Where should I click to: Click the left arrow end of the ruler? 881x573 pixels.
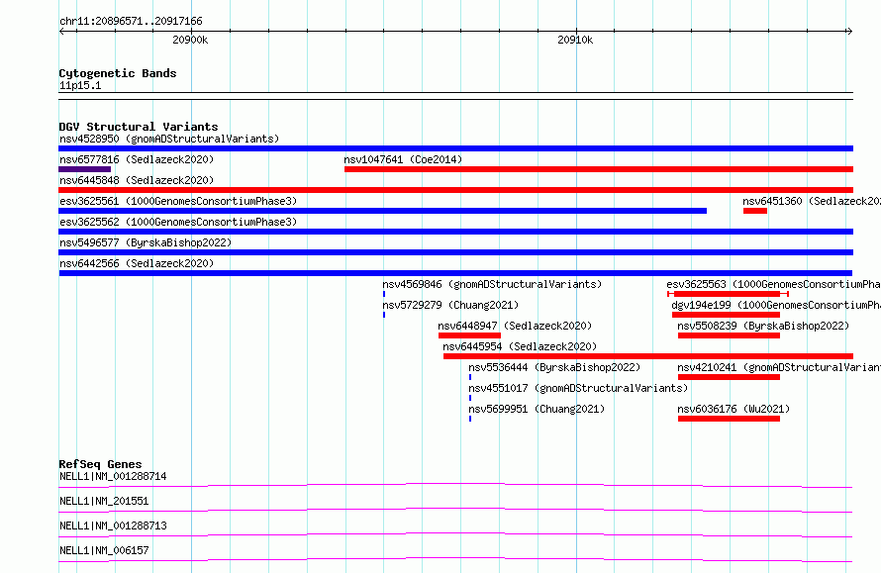coord(61,32)
